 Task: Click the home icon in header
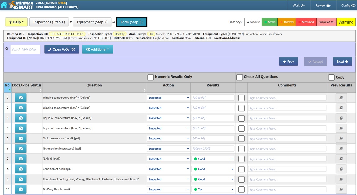click(x=4, y=5)
